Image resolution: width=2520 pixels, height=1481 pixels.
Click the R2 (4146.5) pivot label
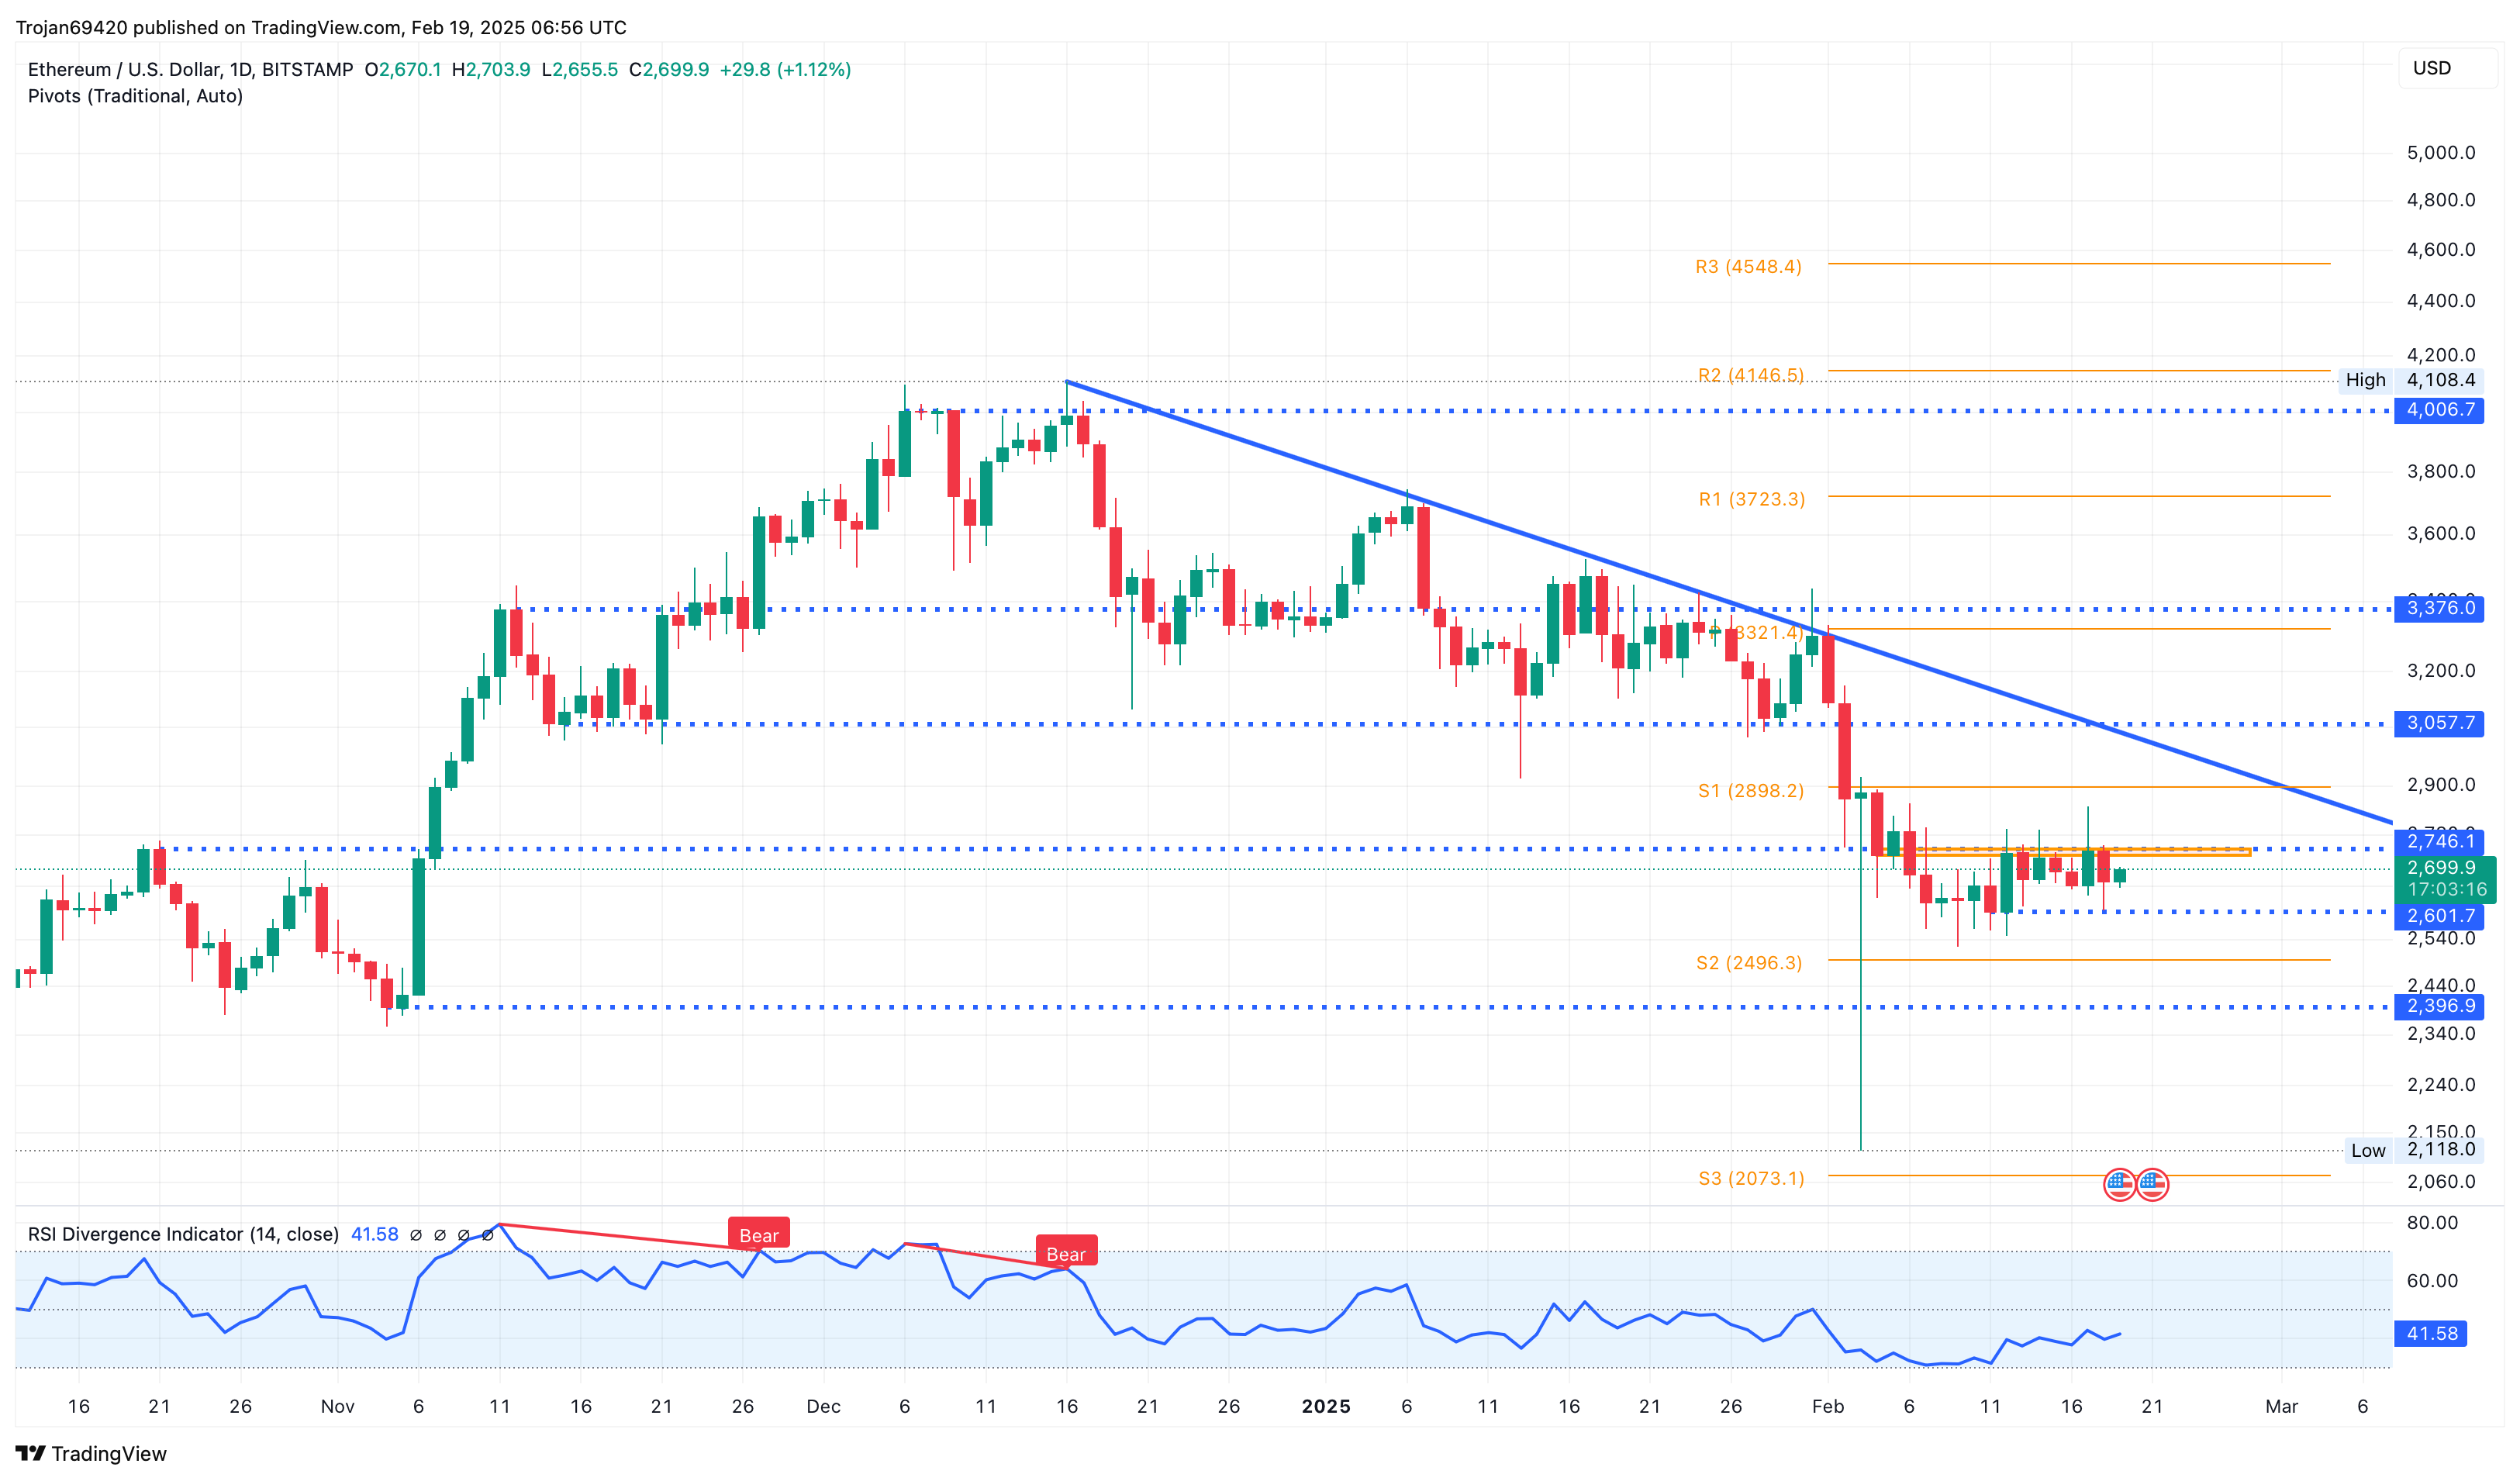(x=1750, y=375)
